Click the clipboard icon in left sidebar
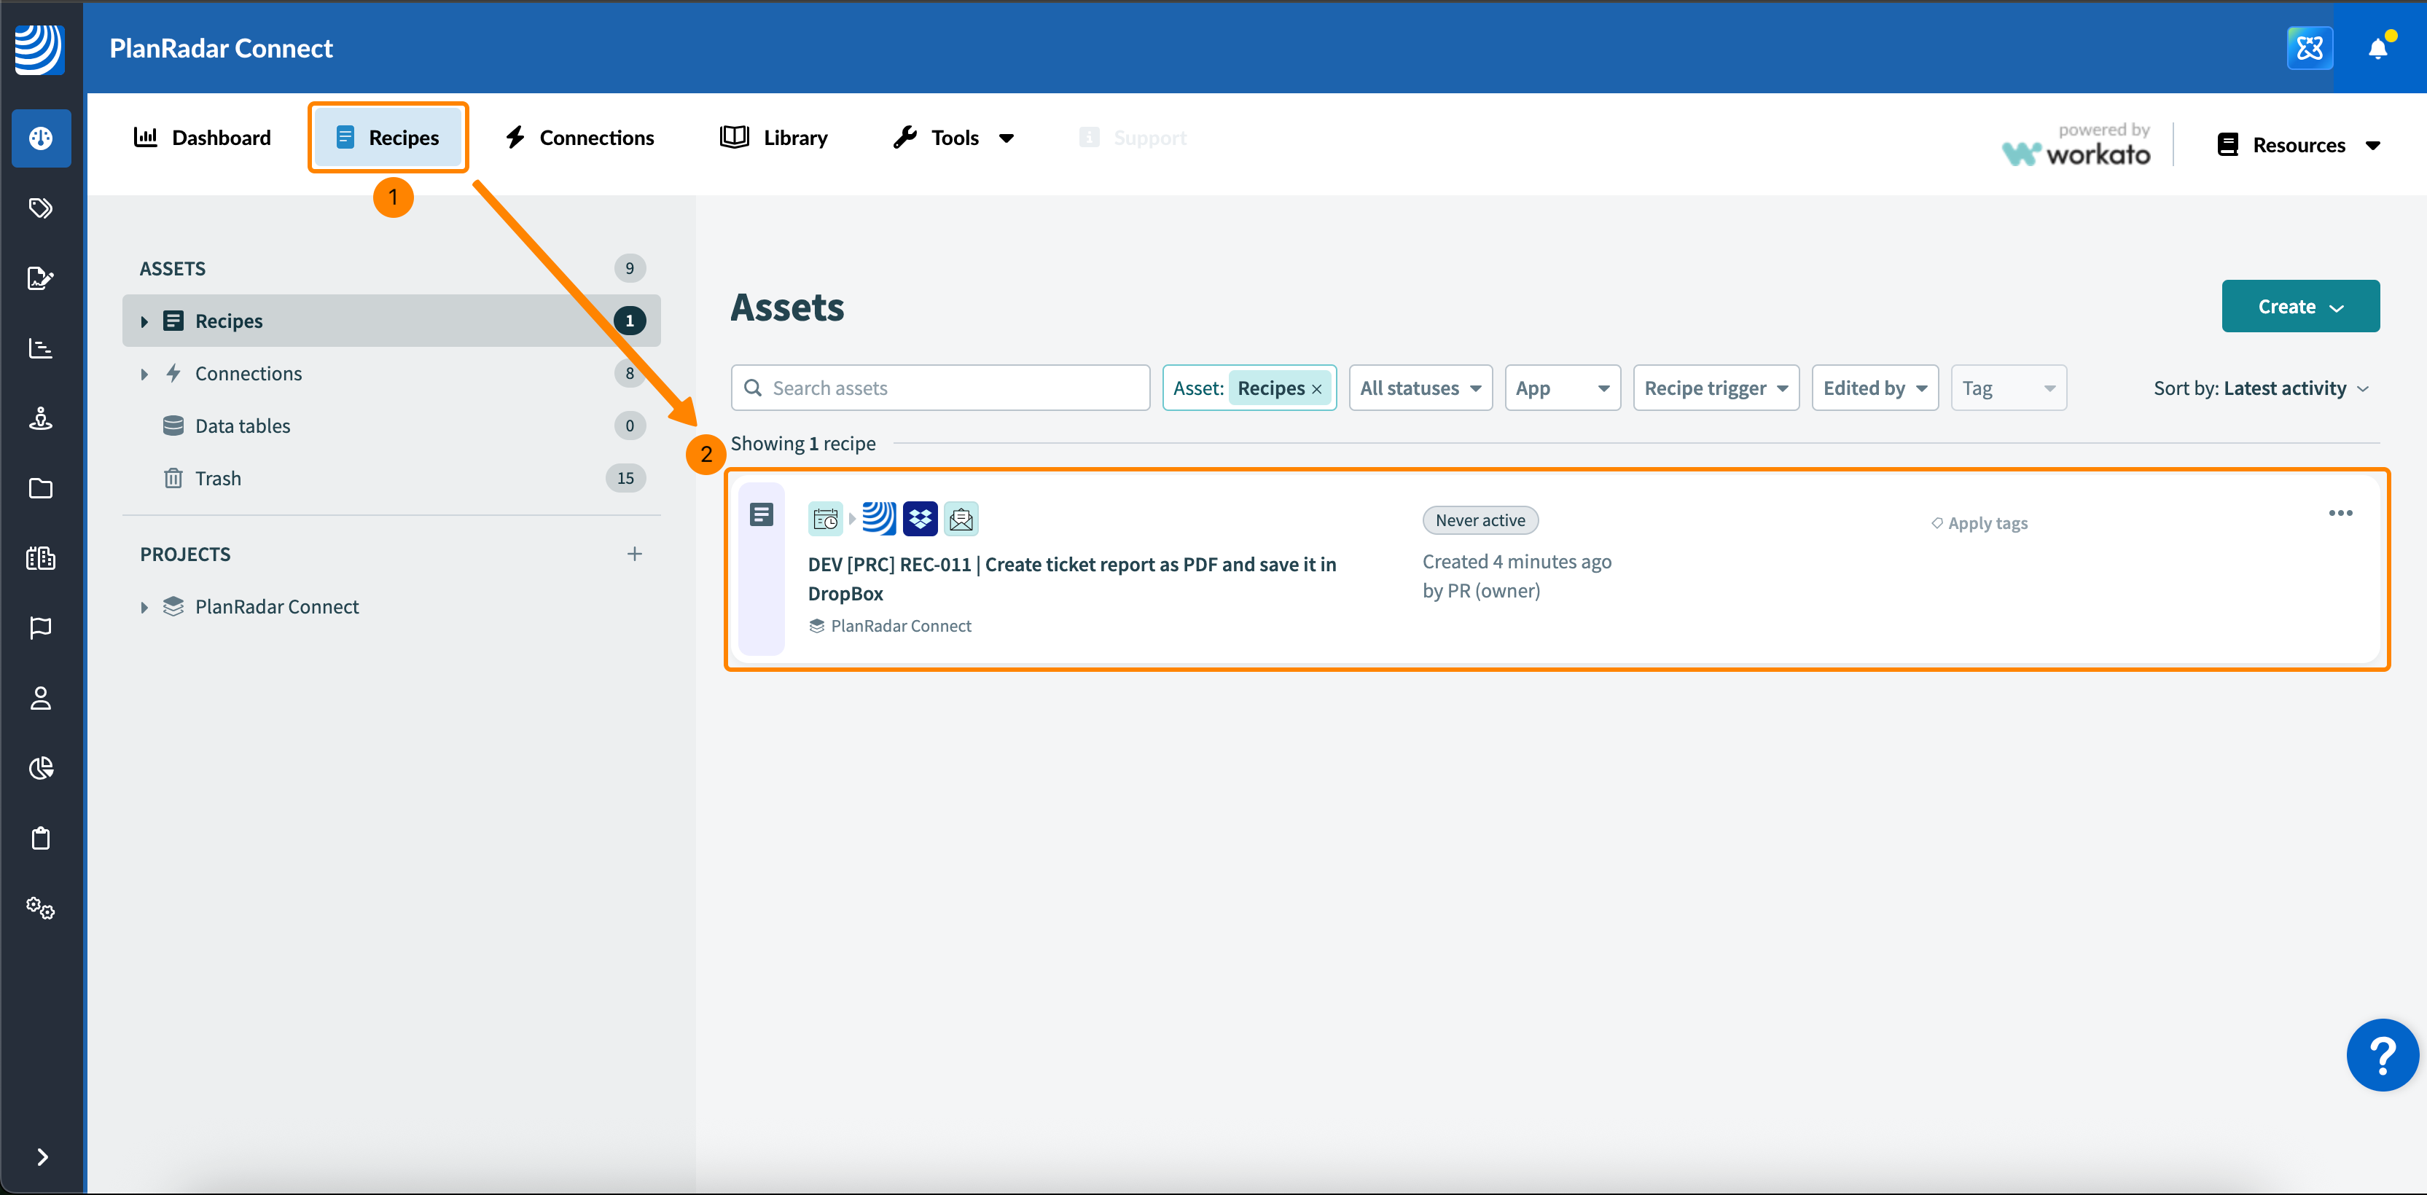 pos(41,838)
